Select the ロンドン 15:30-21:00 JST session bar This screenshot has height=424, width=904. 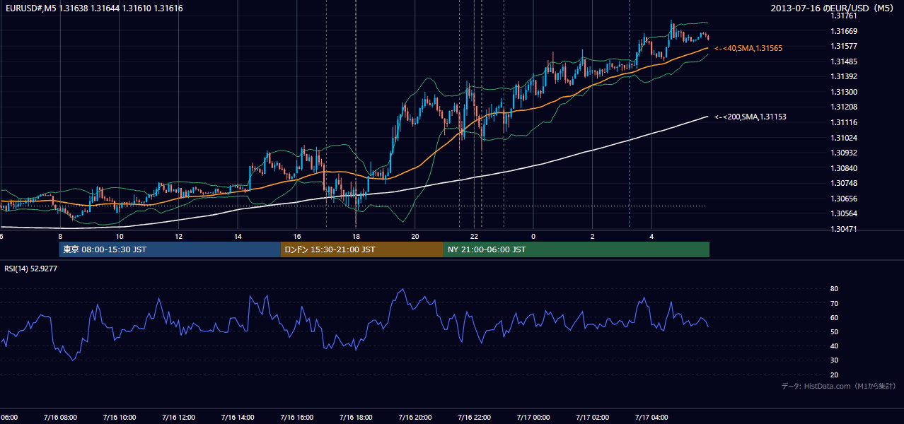[362, 249]
